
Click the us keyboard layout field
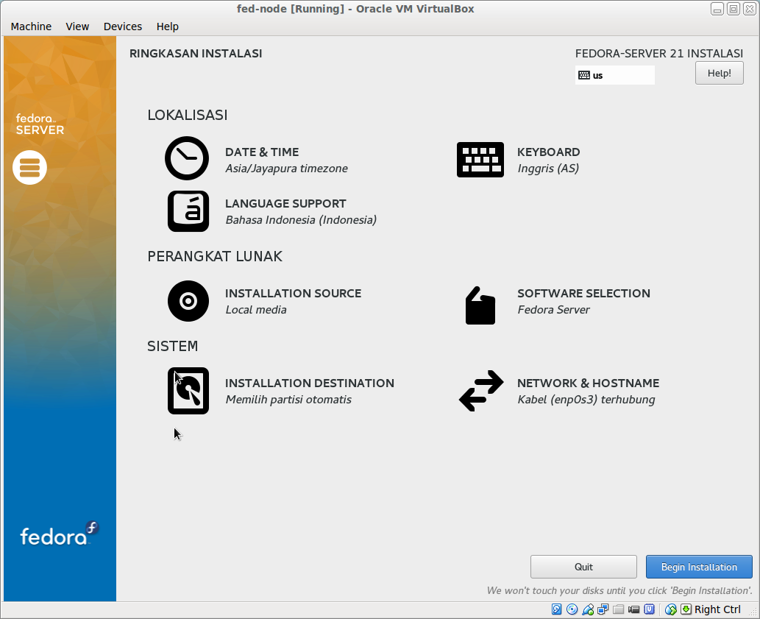[614, 75]
